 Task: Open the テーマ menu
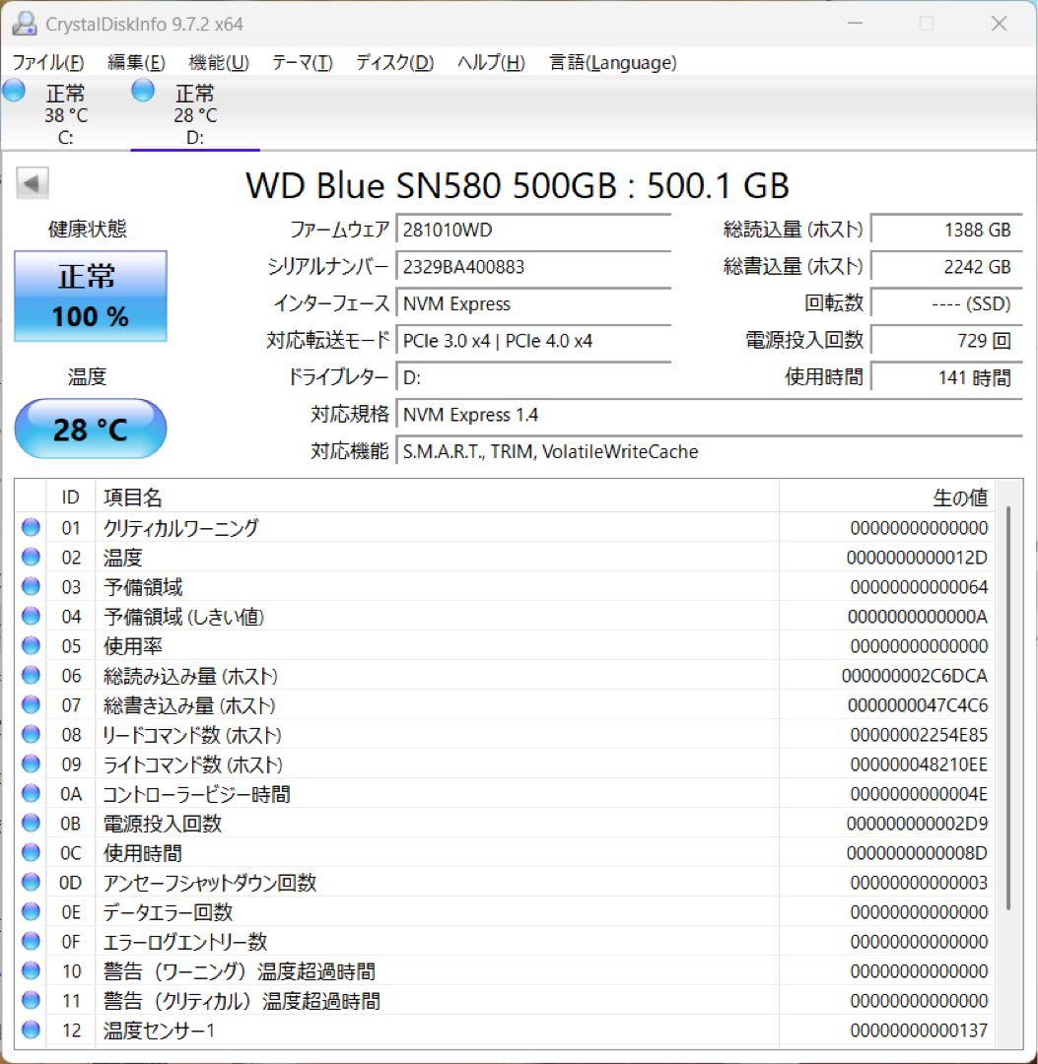click(301, 62)
